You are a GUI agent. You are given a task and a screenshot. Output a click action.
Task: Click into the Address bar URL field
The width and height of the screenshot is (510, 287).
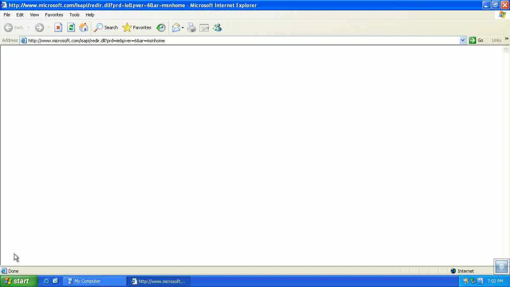click(x=243, y=40)
